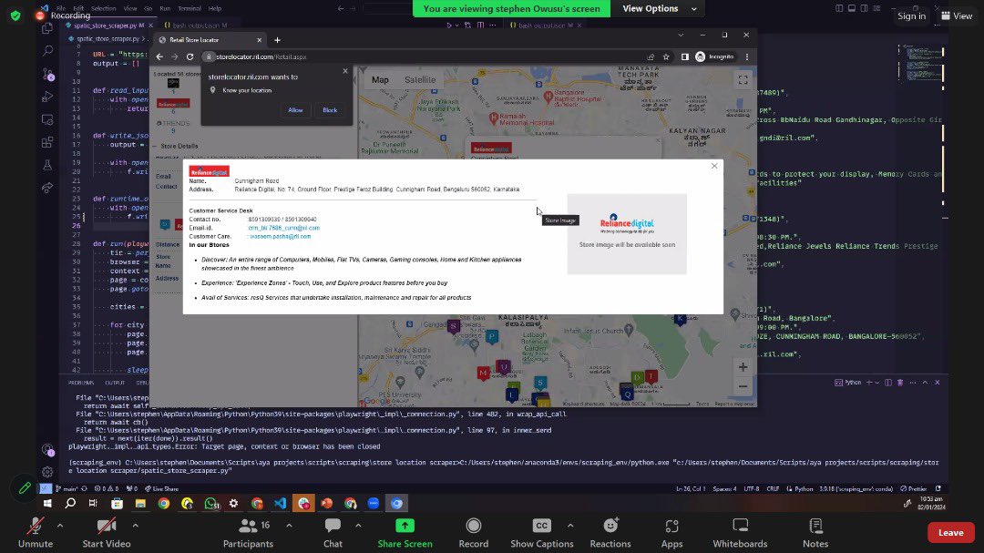984x553 pixels.
Task: Close the Cunningham Road store details popup
Action: (714, 166)
